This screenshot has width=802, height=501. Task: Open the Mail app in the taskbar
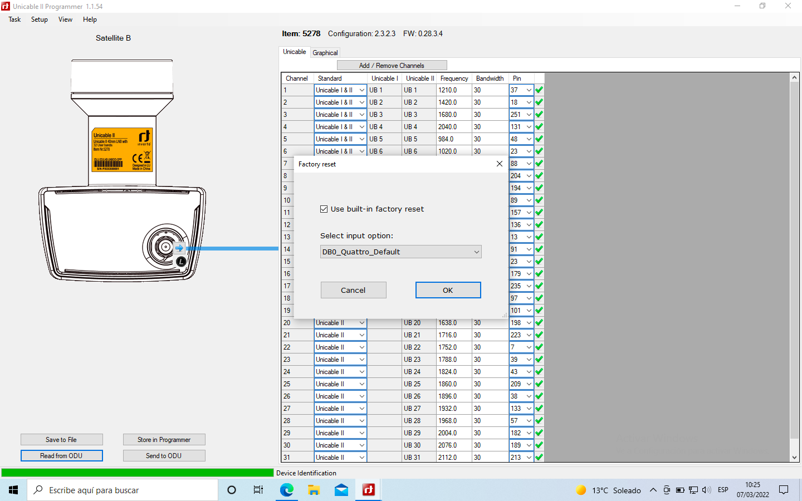coord(341,490)
